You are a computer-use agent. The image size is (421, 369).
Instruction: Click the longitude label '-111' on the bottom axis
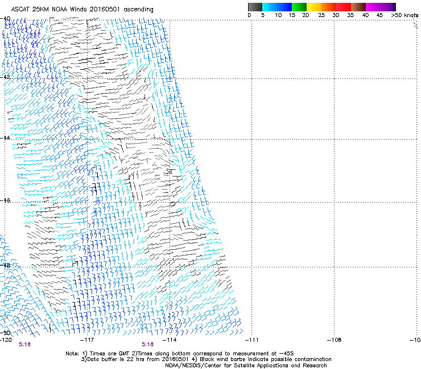(x=252, y=340)
